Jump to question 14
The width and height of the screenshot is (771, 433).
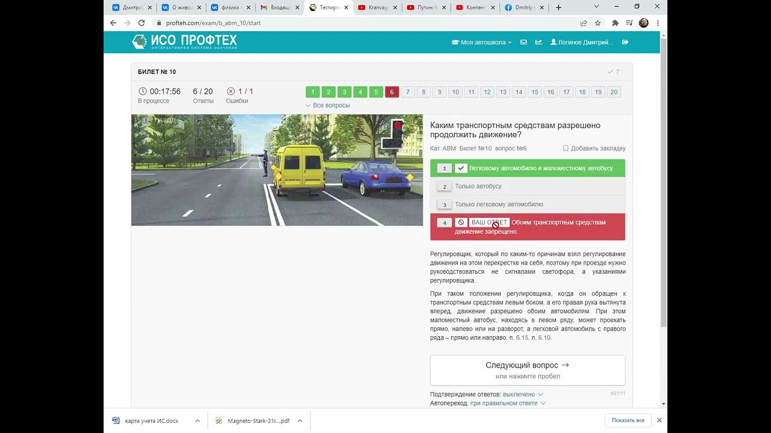519,92
